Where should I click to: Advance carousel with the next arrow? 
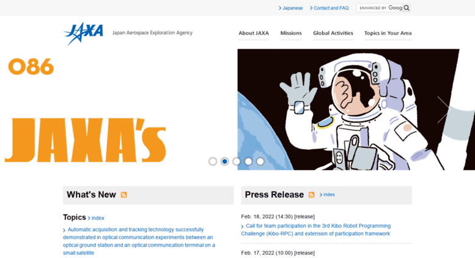[444, 110]
